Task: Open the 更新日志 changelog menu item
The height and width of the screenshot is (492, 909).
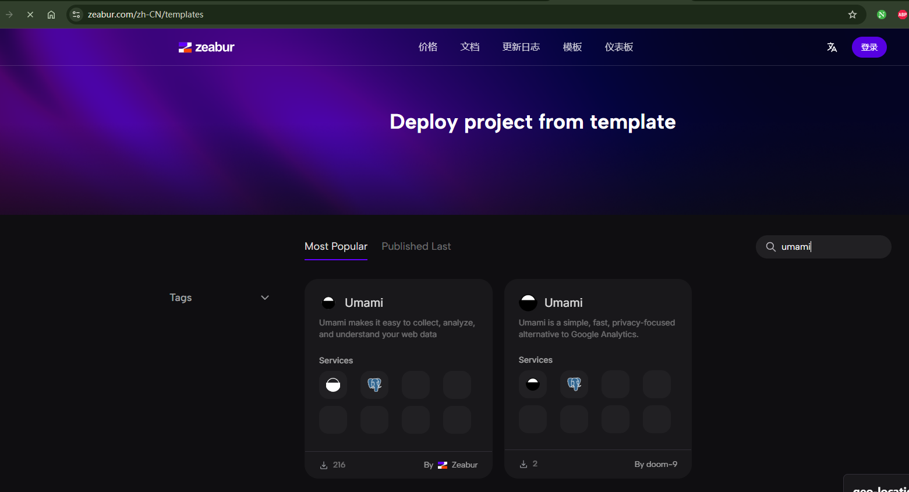Action: point(521,47)
